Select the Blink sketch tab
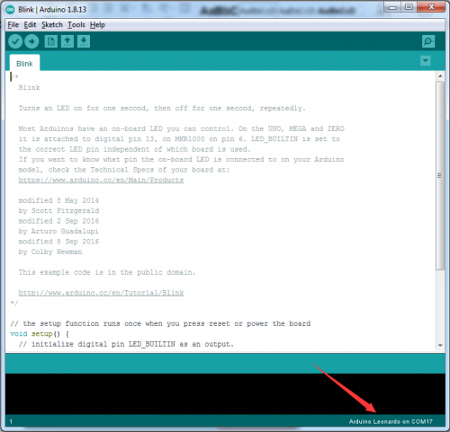The image size is (450, 432). [x=24, y=63]
